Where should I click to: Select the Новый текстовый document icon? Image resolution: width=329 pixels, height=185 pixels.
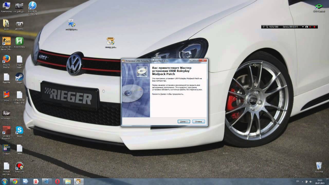(6, 169)
